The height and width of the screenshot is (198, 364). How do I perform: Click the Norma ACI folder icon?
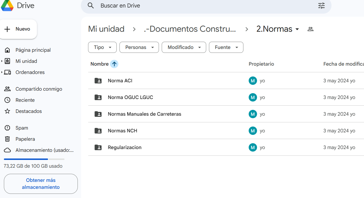98,81
